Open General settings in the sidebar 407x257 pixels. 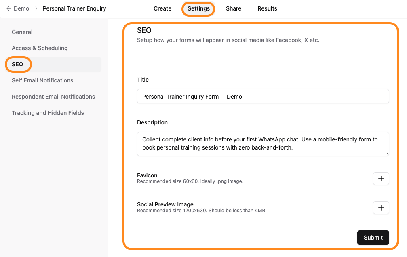coord(22,32)
